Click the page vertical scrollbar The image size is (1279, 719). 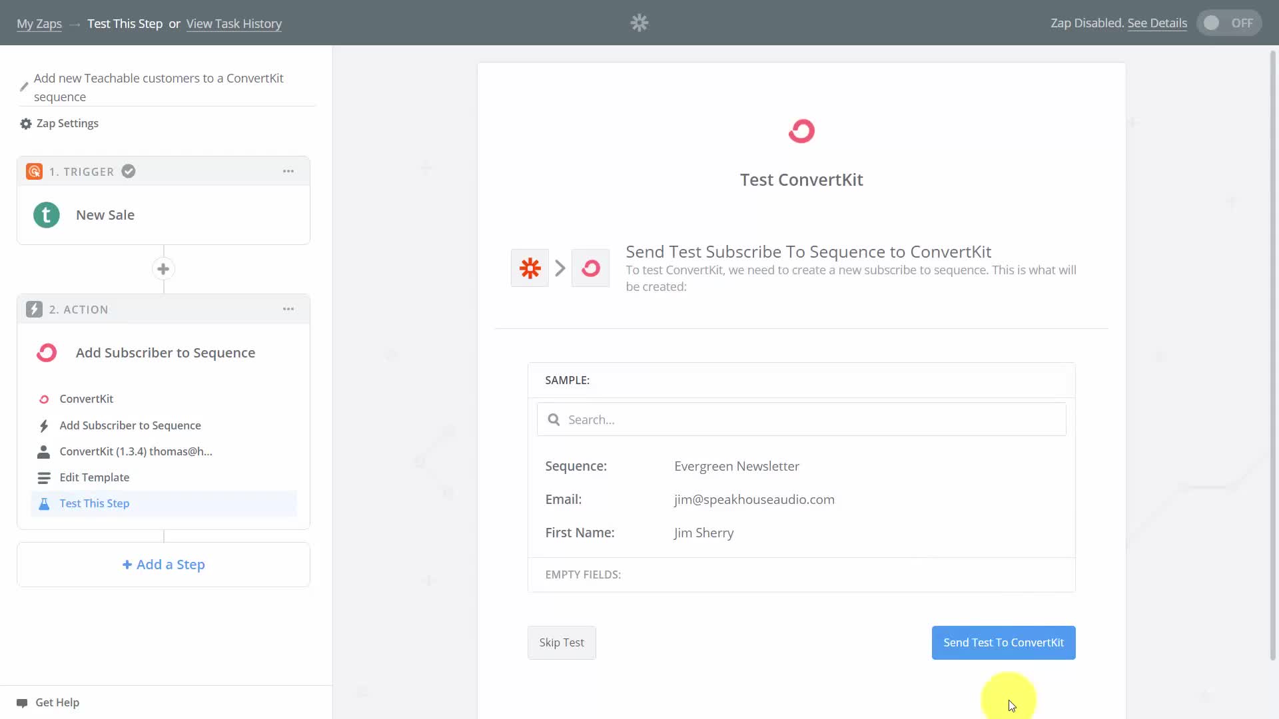pos(1273,356)
